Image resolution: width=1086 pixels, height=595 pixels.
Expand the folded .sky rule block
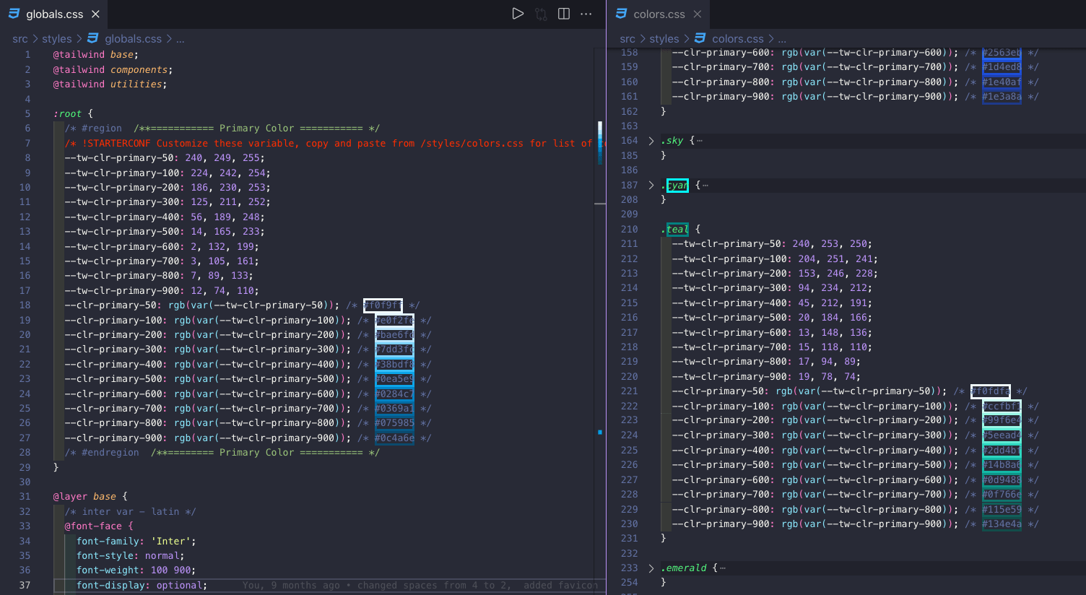[651, 141]
